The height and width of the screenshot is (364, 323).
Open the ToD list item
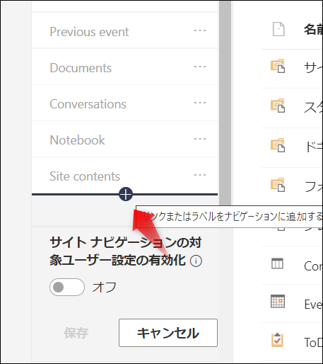(x=313, y=343)
